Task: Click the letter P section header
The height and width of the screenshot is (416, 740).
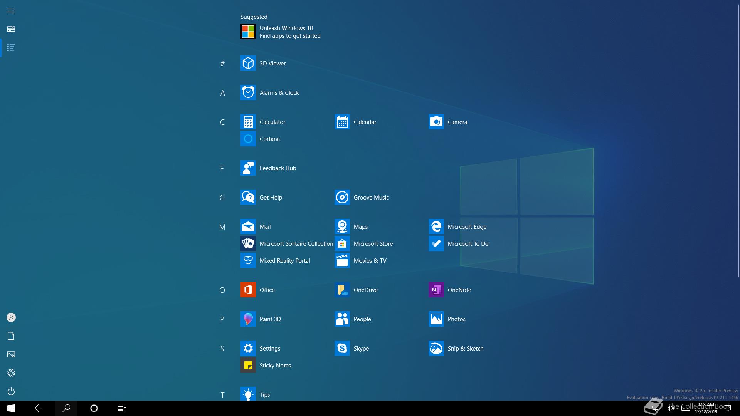Action: coord(222,319)
